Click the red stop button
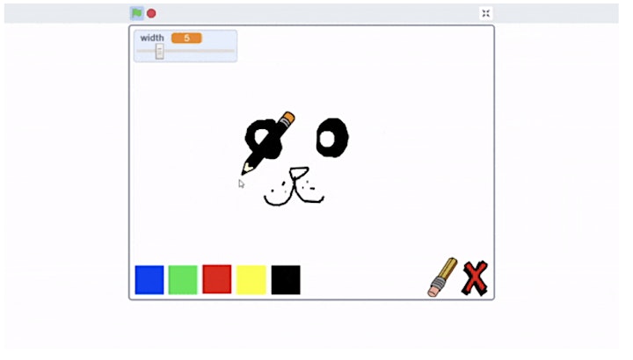The height and width of the screenshot is (360, 633). pos(151,14)
